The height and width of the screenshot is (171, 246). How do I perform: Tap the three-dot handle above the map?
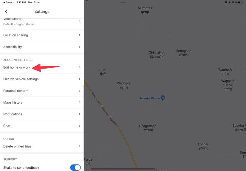(x=123, y=2)
